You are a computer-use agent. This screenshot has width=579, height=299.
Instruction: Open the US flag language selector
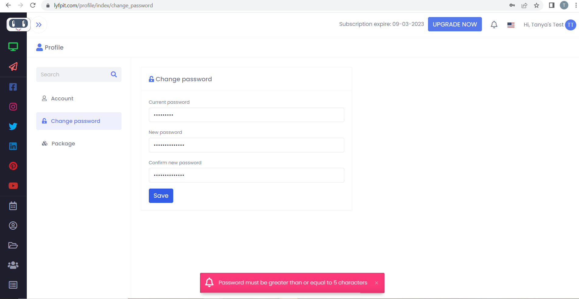(511, 25)
